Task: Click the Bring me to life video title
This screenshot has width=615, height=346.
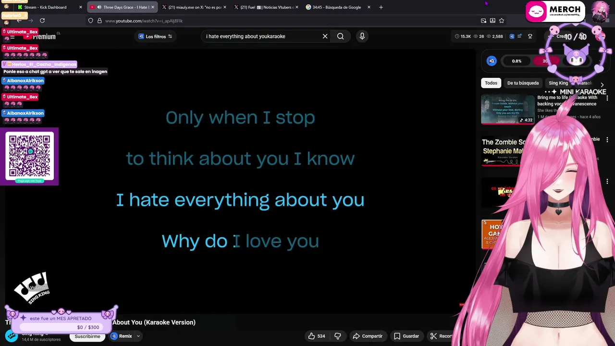Action: 567,100
